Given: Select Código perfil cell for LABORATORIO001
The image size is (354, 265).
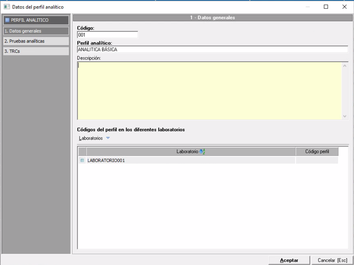Looking at the screenshot, I should tap(317, 160).
